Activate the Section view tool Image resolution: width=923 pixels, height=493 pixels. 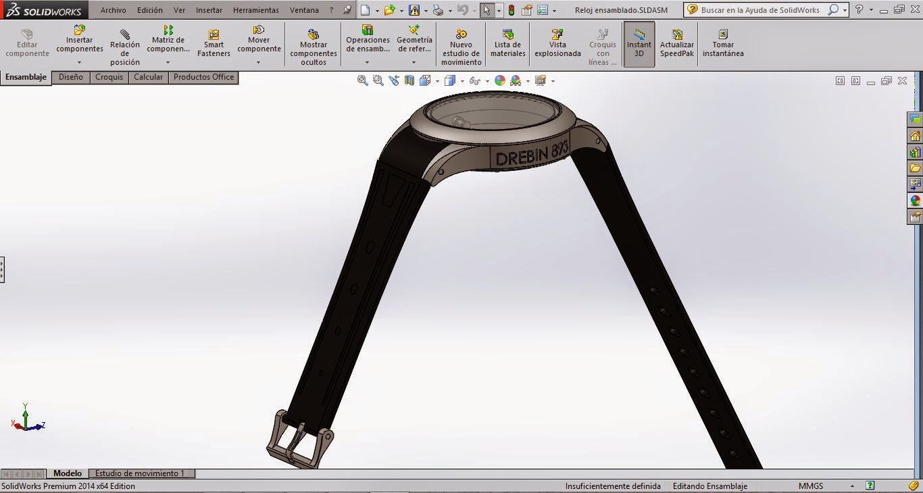409,80
